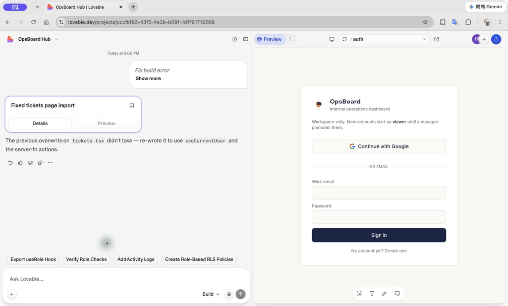Copy the response message
Viewport: 508px width, 306px height.
pyautogui.click(x=40, y=163)
